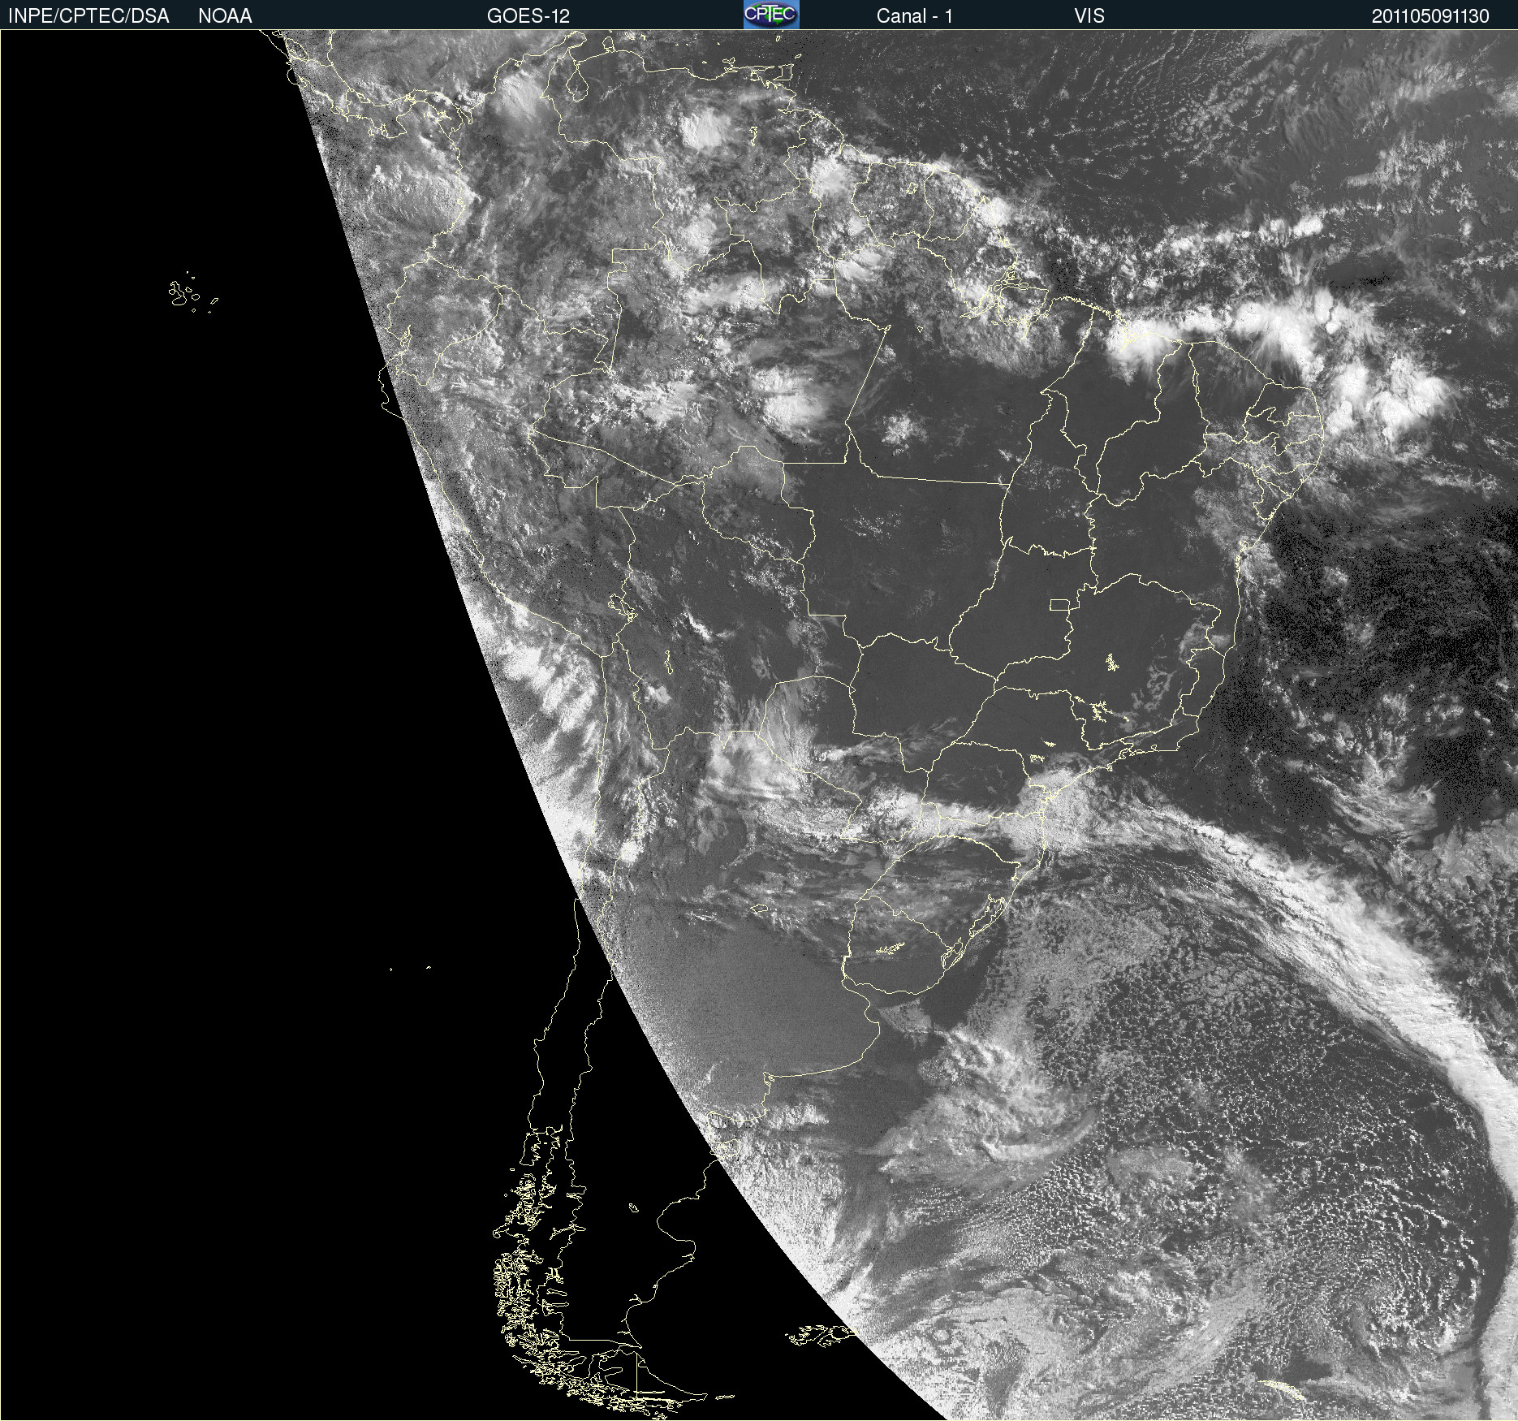Viewport: 1518px width, 1421px height.
Task: Click the INPE/CPTEC/DSA header text
Action: [88, 16]
